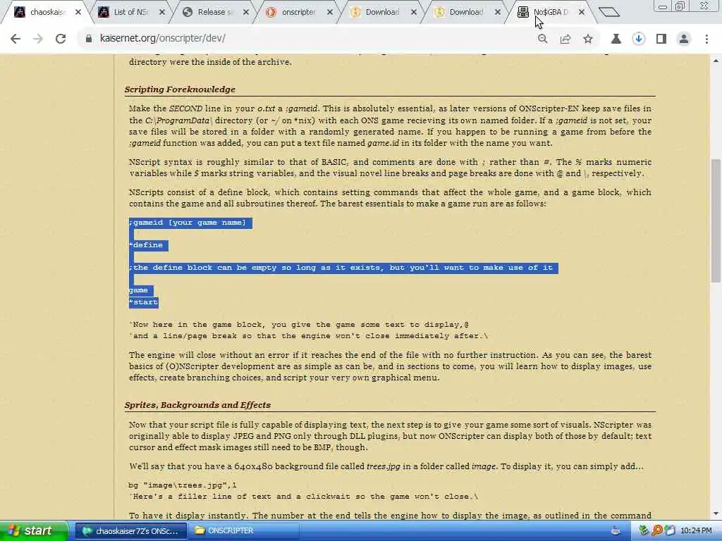The height and width of the screenshot is (541, 722).
Task: Click the taskbar clock showing 10:24 PM
Action: 696,531
